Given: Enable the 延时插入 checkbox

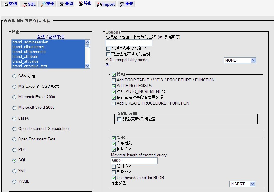Looking at the screenshot, I should [x=114, y=167].
